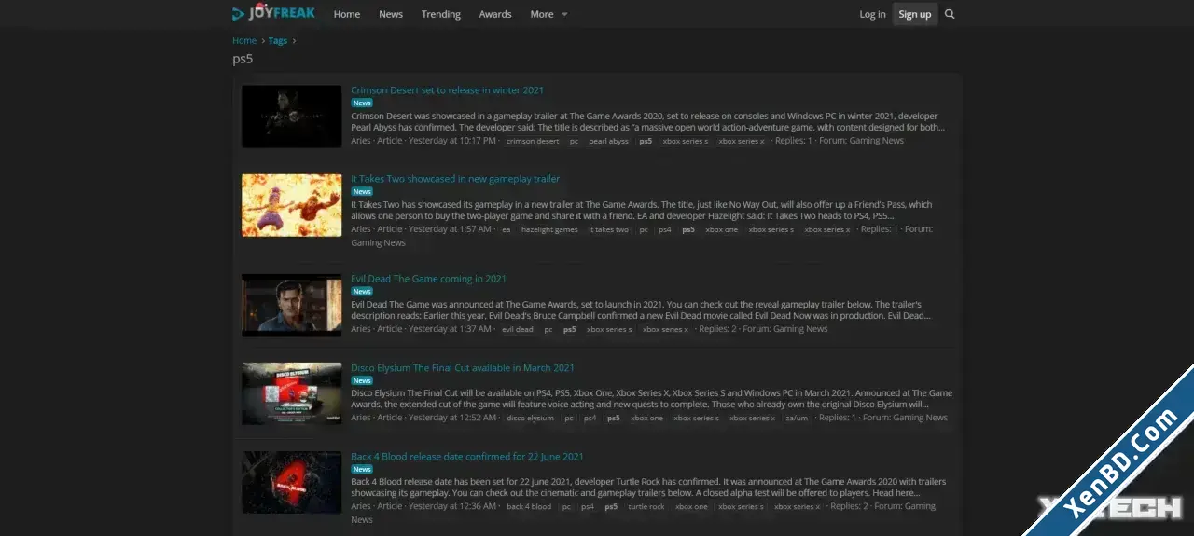Screen dimensions: 1194x536
Task: Click the Disco Elysium article thumbnail
Action: (x=292, y=393)
